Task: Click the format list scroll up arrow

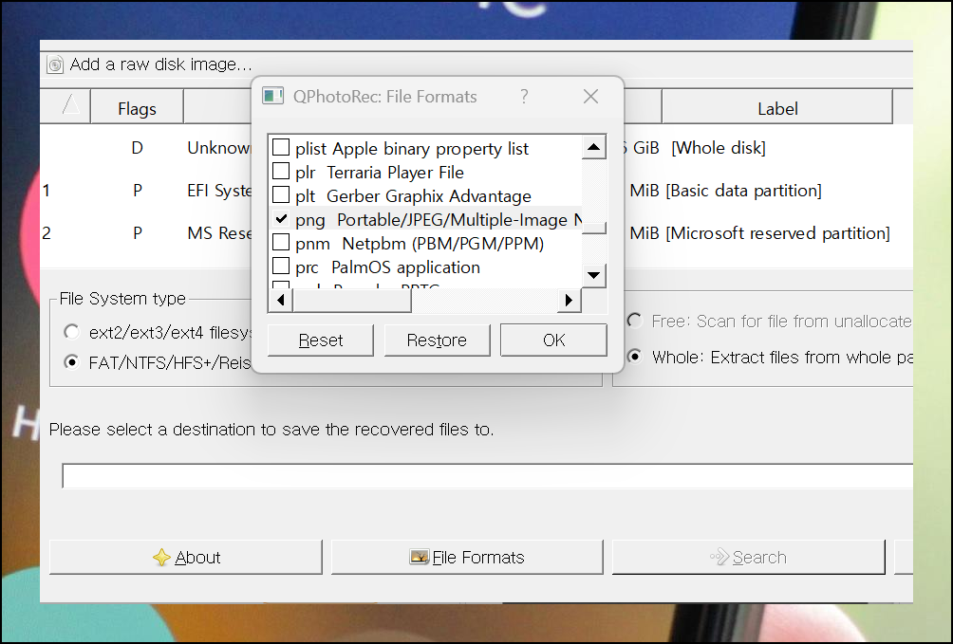Action: [594, 147]
